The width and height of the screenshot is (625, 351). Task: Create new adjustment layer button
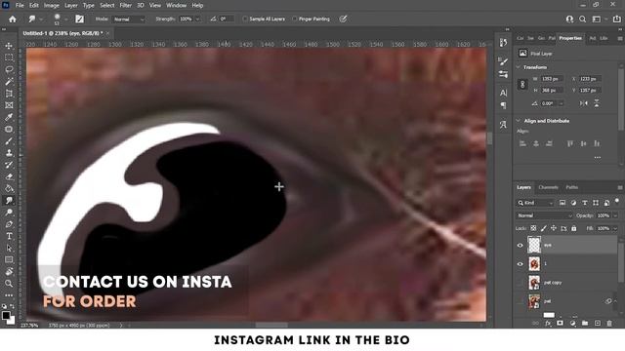[x=572, y=323]
